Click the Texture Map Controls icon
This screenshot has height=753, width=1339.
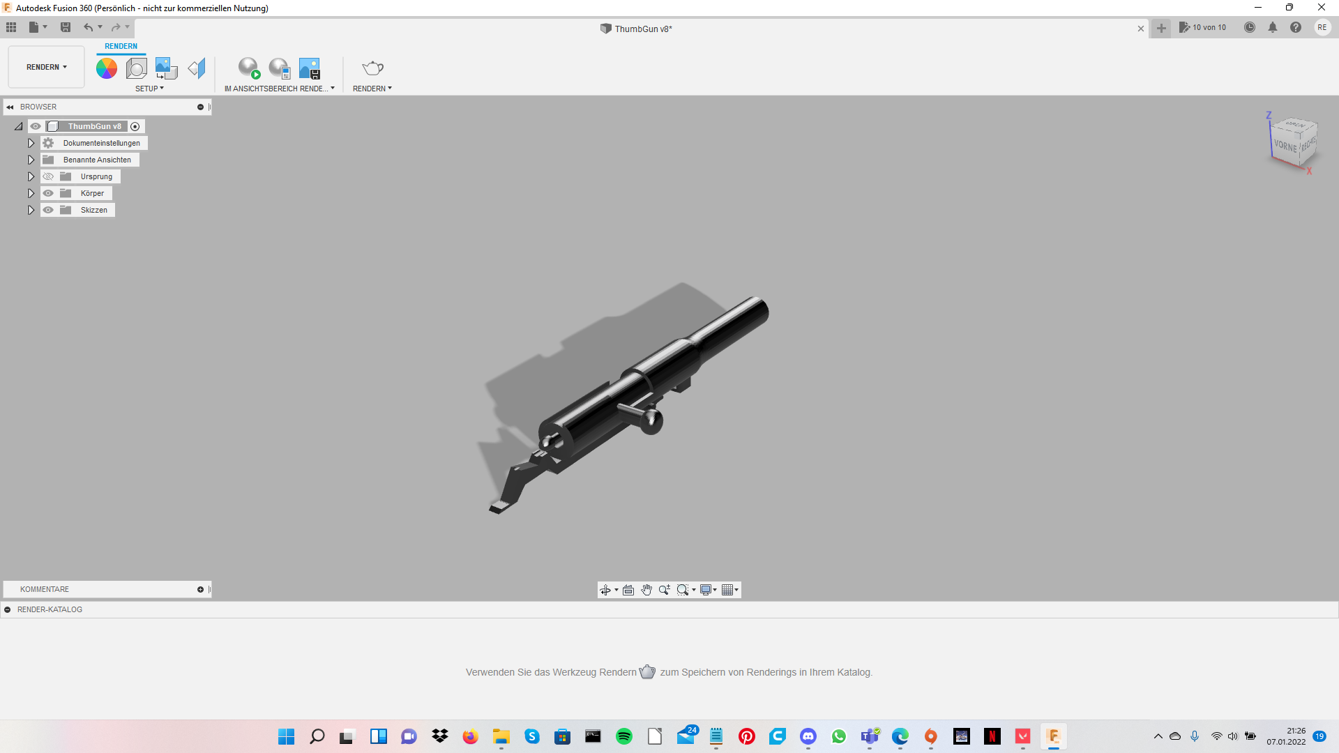[197, 68]
